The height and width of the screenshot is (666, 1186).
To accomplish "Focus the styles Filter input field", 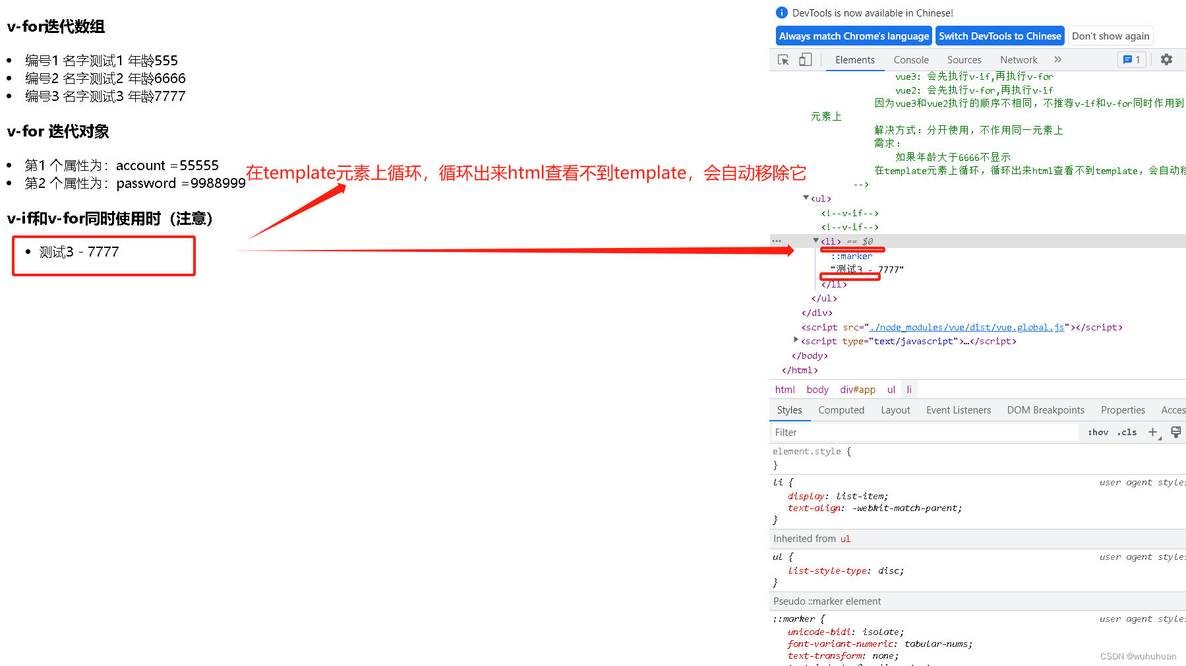I will click(x=925, y=432).
